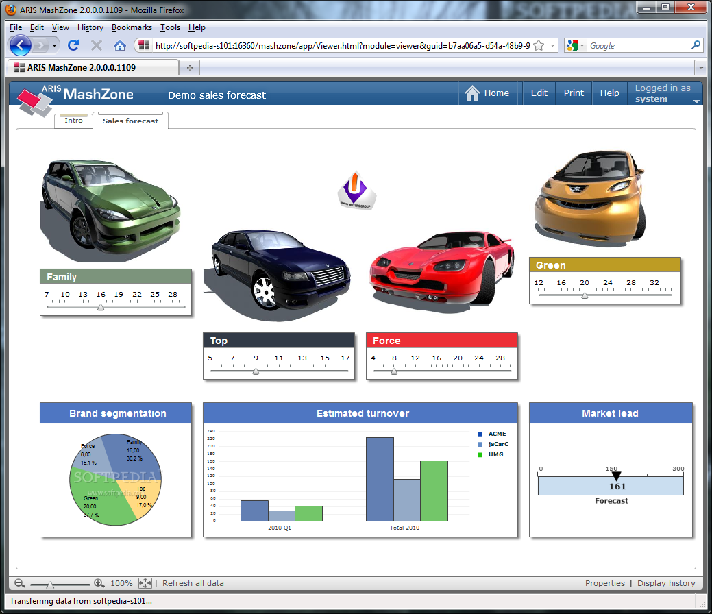Viewport: 712px width, 614px height.
Task: Click the MashZone Edit button
Action: coord(539,93)
